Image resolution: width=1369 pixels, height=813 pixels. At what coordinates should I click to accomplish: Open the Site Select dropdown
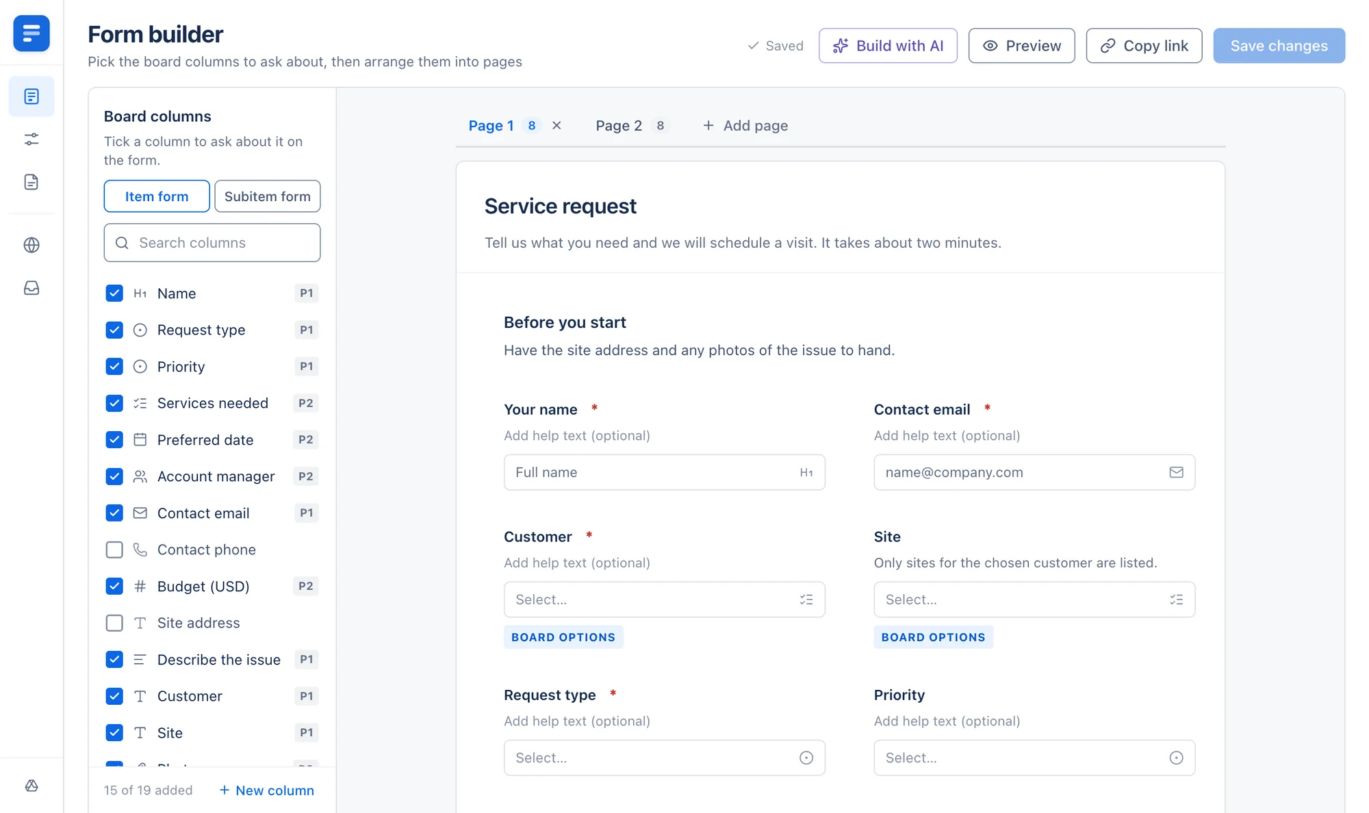pyautogui.click(x=1034, y=599)
